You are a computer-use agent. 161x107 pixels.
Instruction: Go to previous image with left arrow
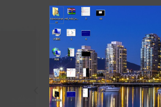(36, 91)
